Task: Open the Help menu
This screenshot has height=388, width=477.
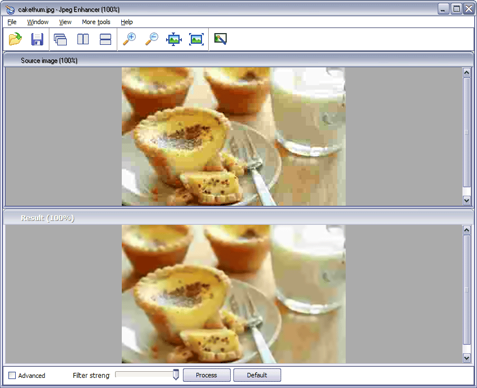Action: [127, 22]
